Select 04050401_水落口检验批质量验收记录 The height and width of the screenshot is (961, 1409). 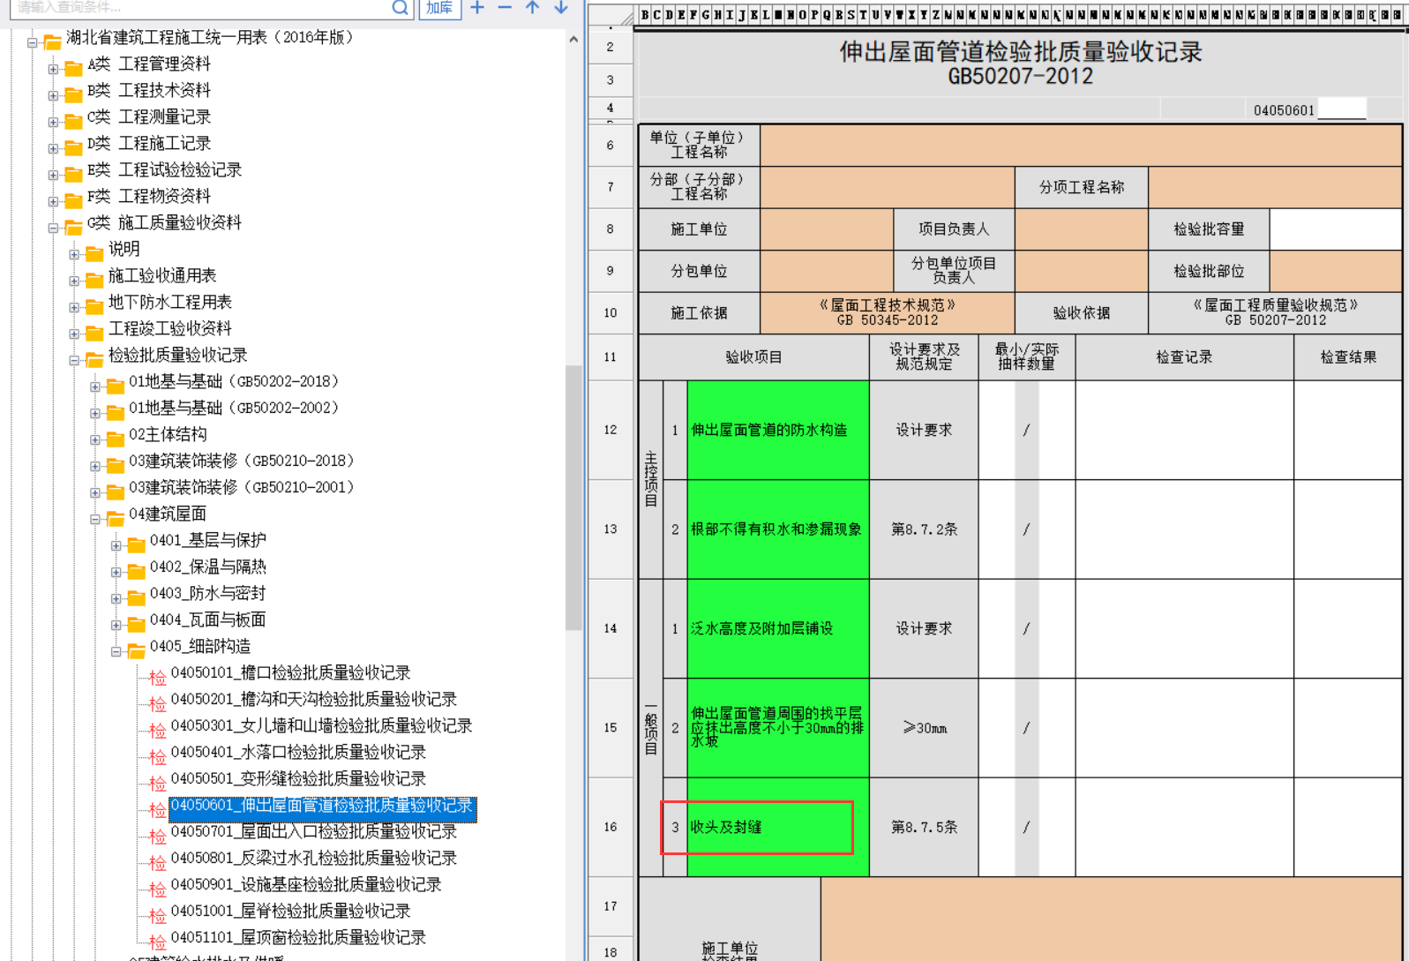point(298,752)
